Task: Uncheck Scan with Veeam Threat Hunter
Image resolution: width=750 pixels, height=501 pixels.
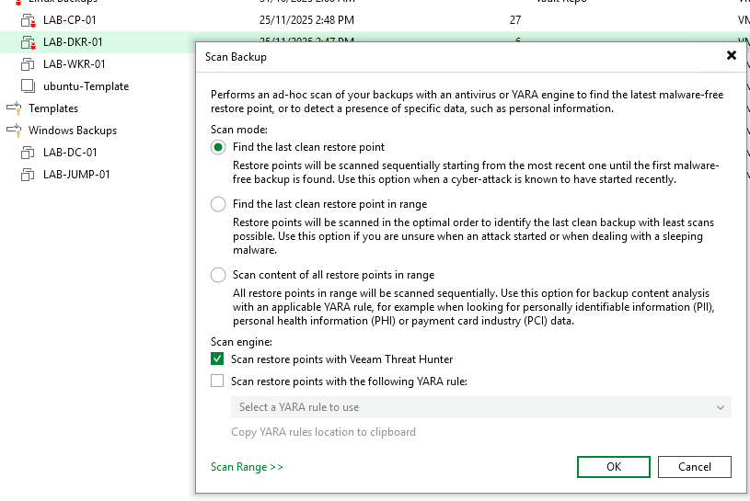Action: coord(217,359)
